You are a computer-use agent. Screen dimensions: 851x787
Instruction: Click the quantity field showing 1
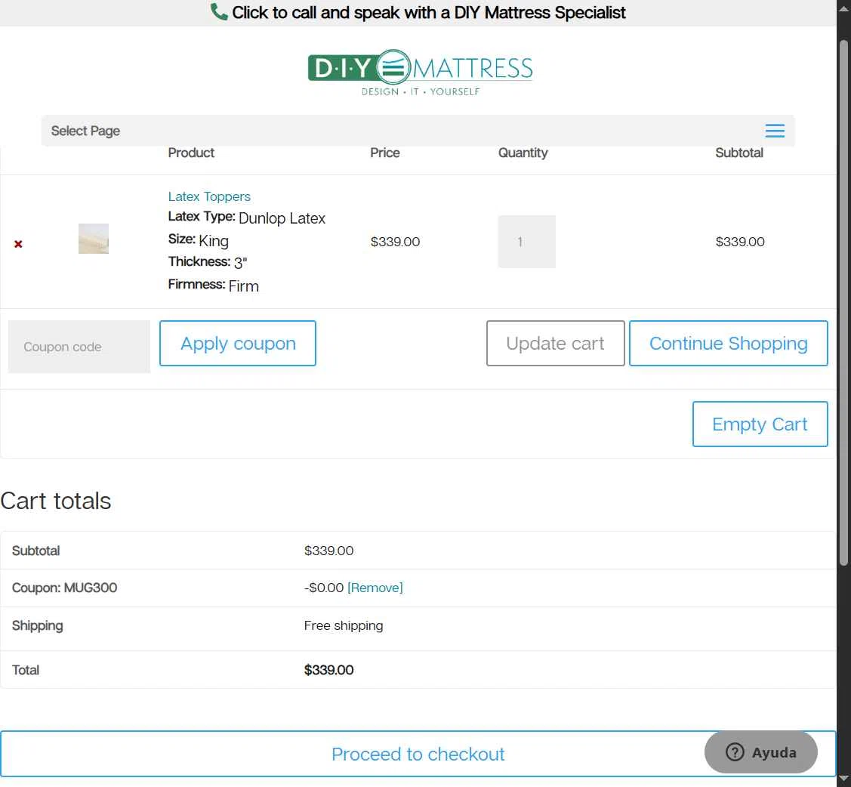coord(526,242)
